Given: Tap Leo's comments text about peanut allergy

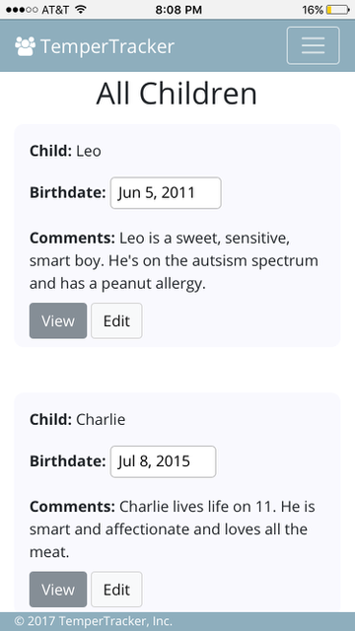Looking at the screenshot, I should pos(174,260).
